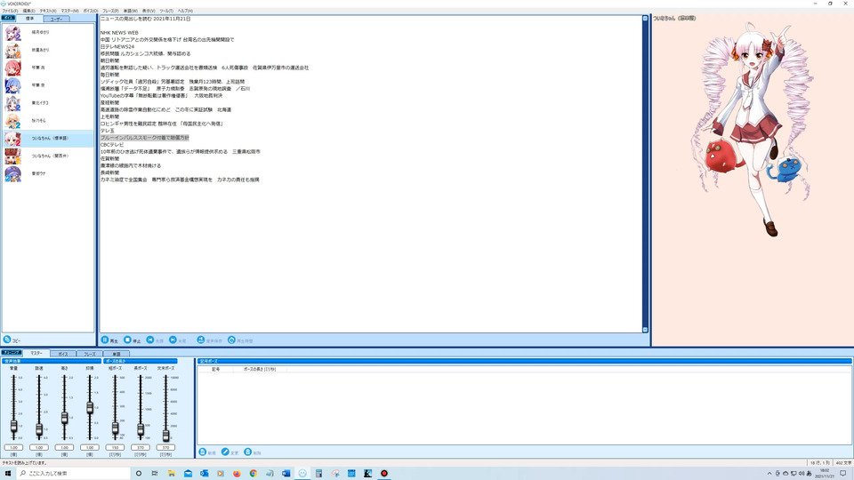Click the 抑揚 (intonation) slider handle
Viewport: 854px width, 480px height.
point(90,408)
